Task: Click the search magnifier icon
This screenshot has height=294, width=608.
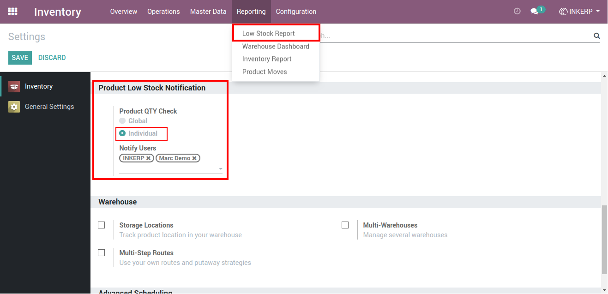Action: pos(596,36)
